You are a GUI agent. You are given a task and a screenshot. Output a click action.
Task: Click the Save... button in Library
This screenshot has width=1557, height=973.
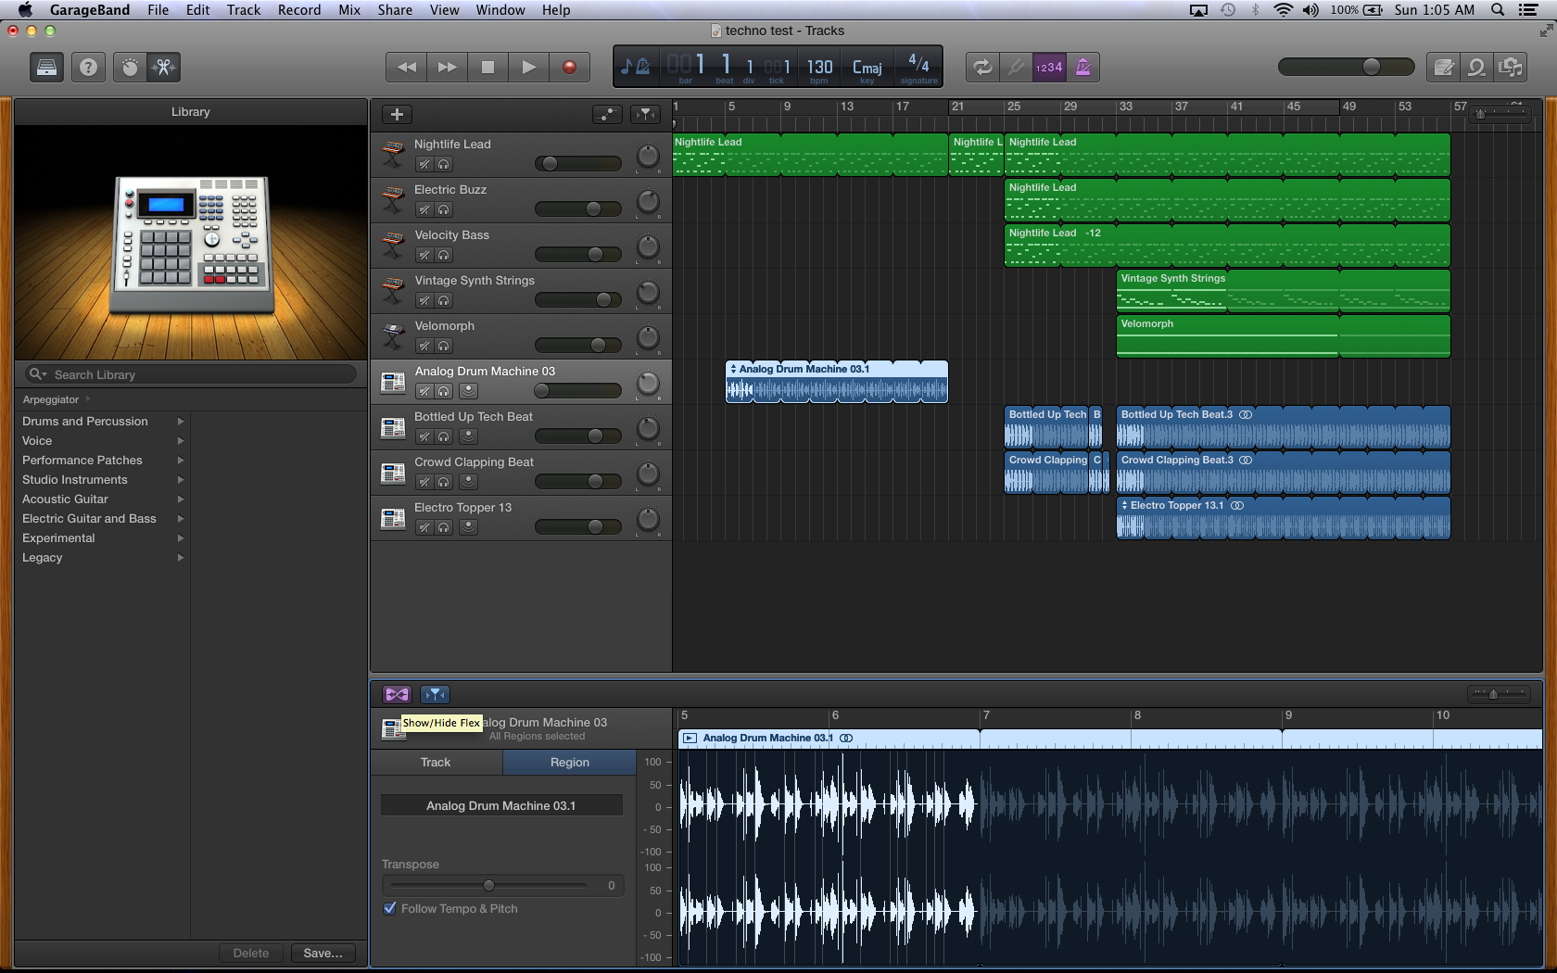[323, 953]
